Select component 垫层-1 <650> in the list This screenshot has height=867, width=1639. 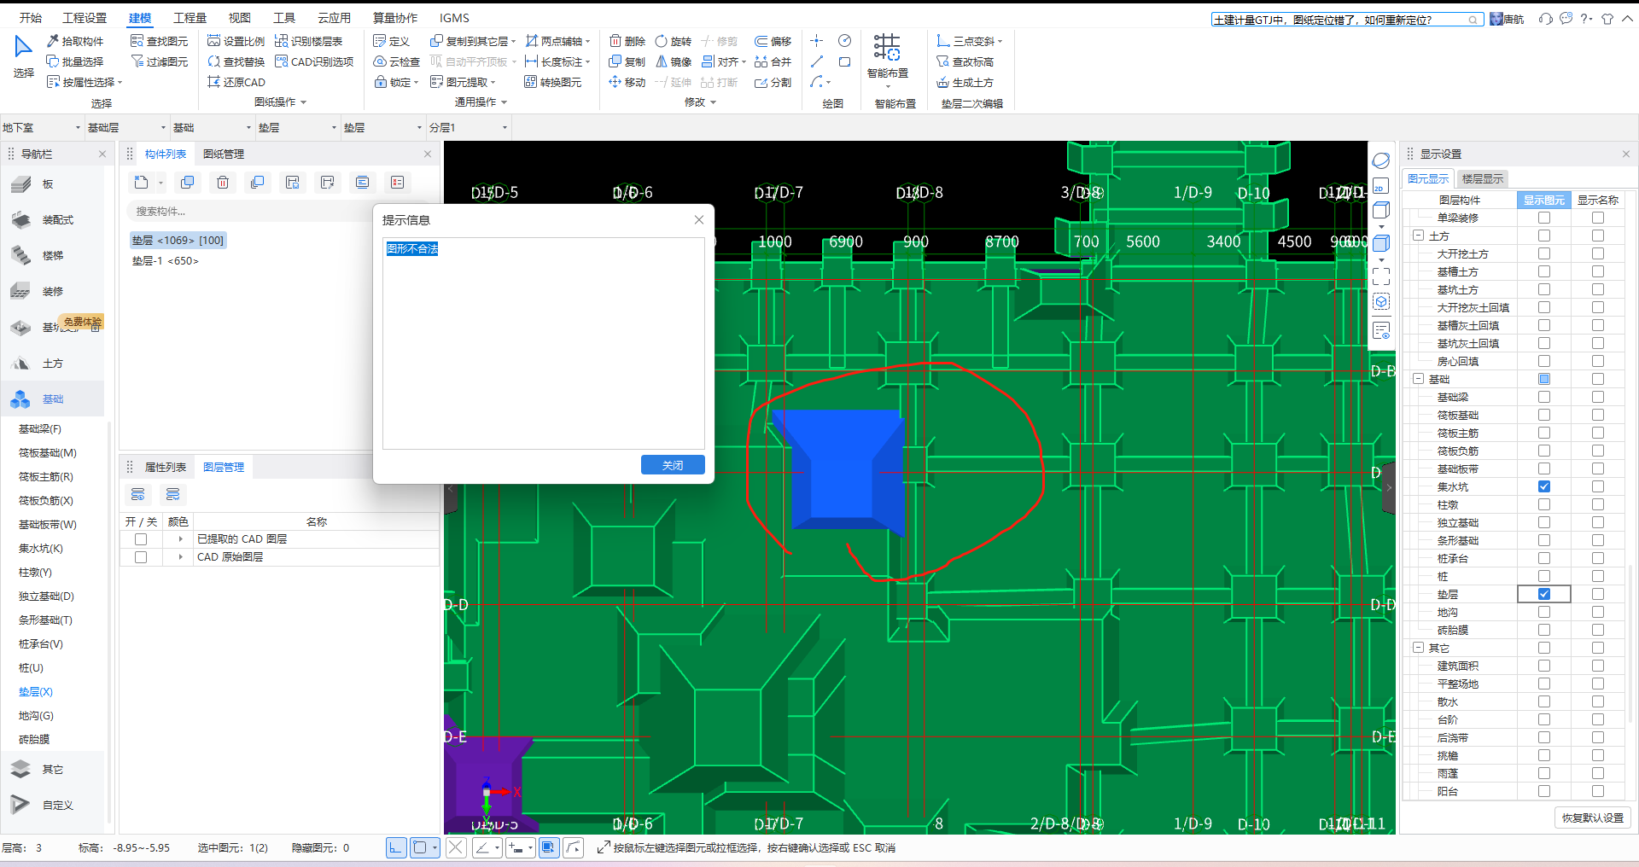165,261
